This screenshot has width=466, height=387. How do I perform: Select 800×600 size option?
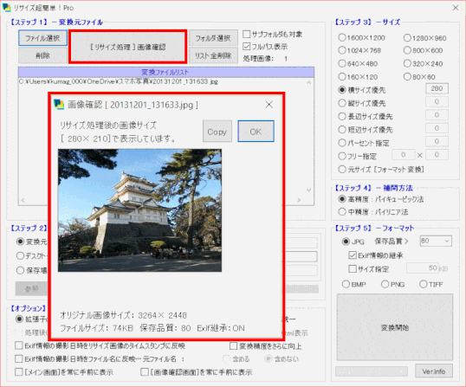pyautogui.click(x=407, y=50)
